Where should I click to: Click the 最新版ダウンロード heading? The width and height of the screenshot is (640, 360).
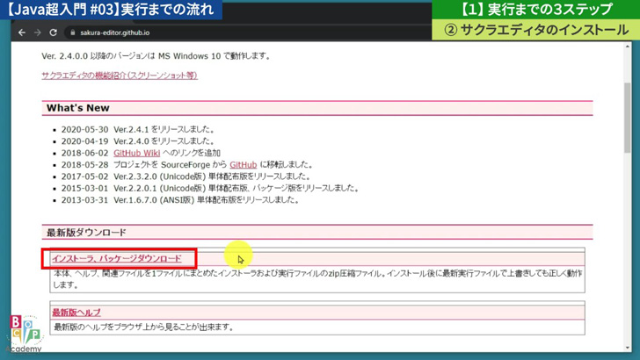tap(86, 233)
